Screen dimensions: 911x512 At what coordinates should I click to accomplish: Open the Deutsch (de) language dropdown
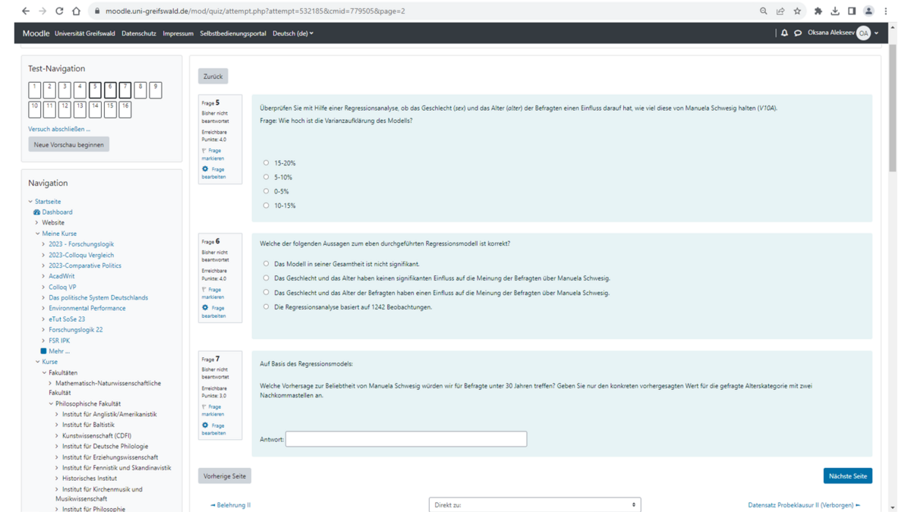point(293,33)
